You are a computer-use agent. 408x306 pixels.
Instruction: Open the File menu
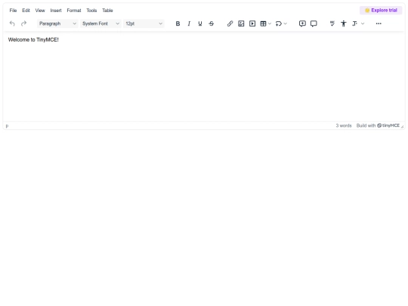(x=13, y=11)
